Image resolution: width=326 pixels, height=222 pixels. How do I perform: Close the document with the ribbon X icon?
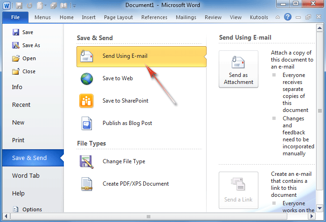pyautogui.click(x=319, y=17)
